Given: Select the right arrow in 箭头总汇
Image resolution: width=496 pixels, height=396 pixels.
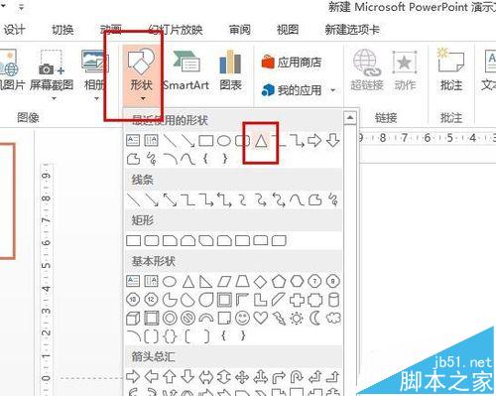Looking at the screenshot, I should [x=133, y=376].
